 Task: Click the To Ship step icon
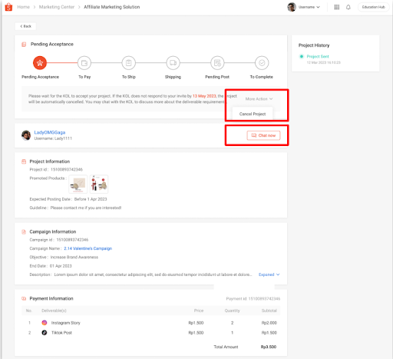tap(129, 63)
